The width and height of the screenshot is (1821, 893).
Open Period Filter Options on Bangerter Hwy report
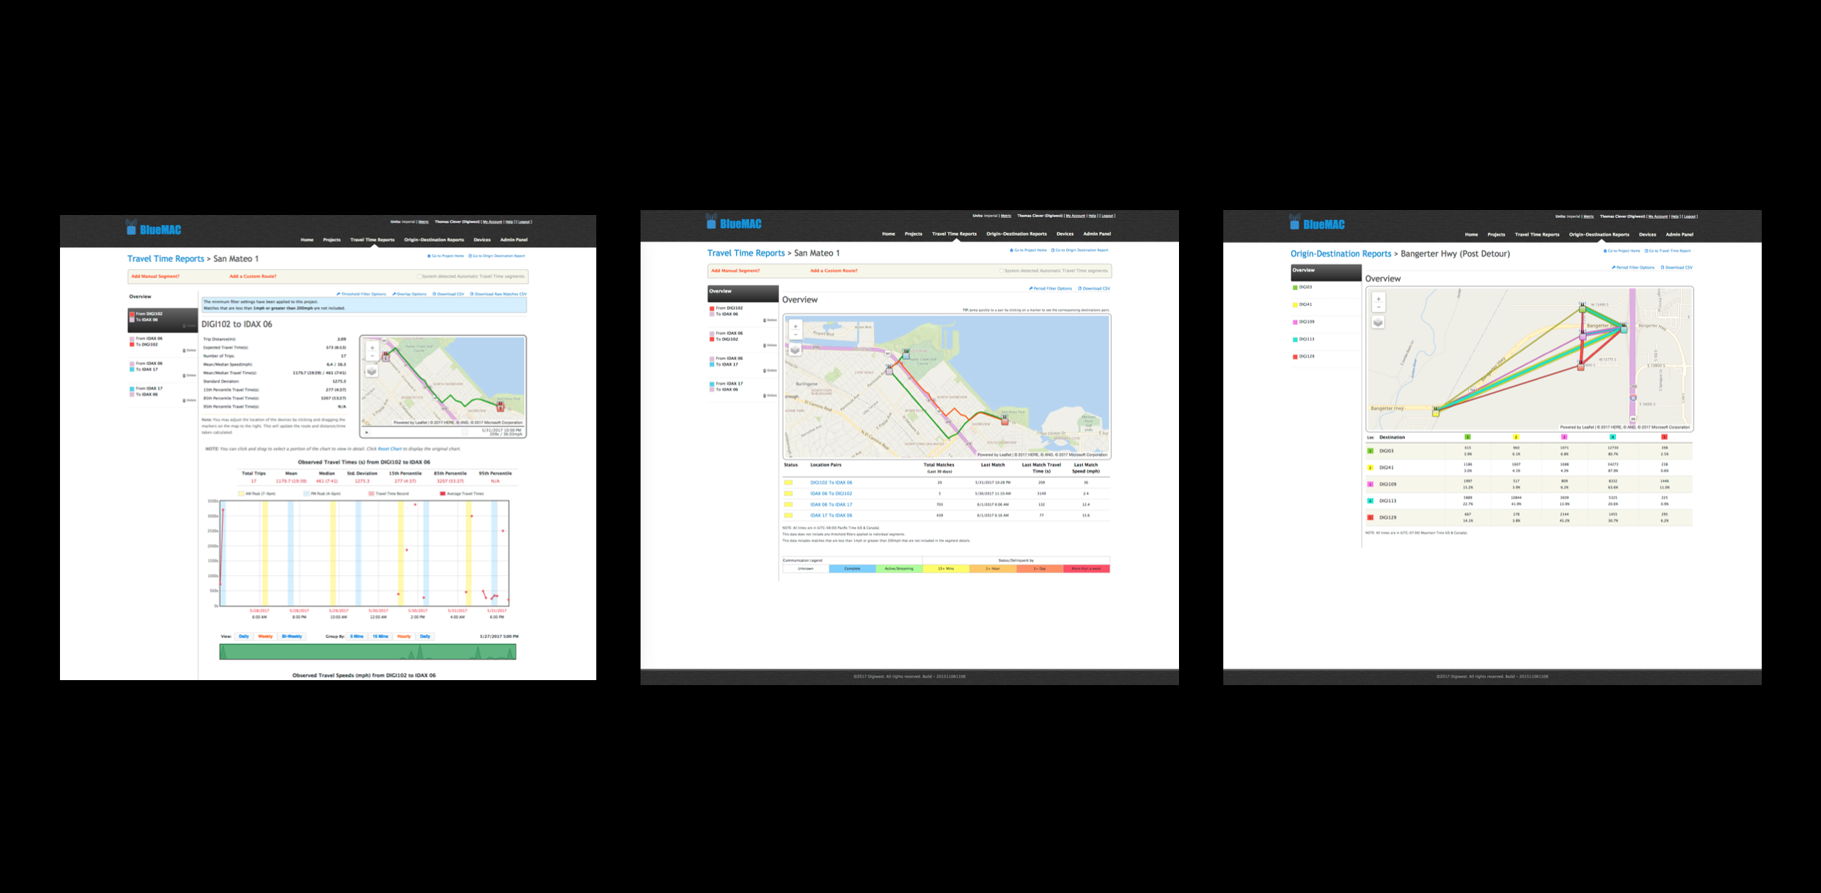[1633, 268]
